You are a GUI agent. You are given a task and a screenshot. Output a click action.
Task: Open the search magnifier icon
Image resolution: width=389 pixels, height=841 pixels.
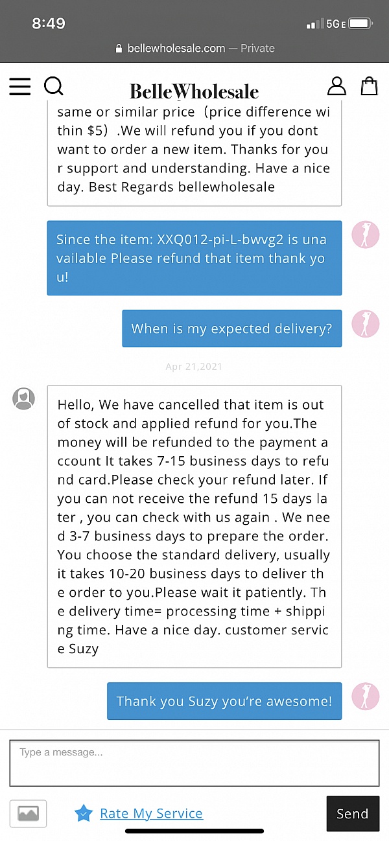[54, 86]
